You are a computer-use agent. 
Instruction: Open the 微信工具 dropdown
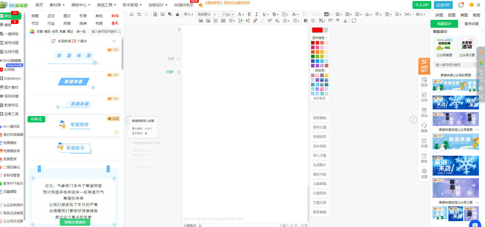[x=107, y=5]
